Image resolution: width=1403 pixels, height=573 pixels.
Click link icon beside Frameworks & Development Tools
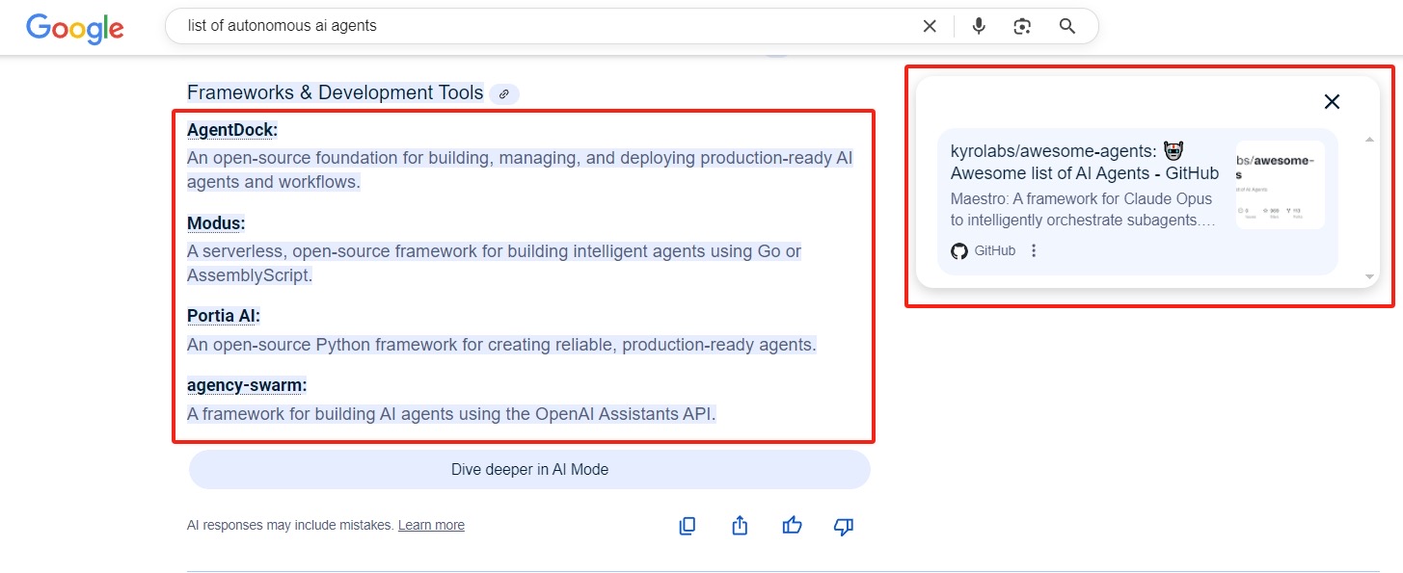504,94
